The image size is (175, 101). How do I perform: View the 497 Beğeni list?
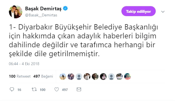(43, 76)
